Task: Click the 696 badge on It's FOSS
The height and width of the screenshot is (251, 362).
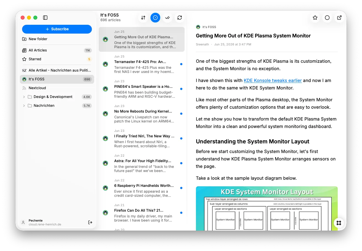Action: click(x=87, y=79)
